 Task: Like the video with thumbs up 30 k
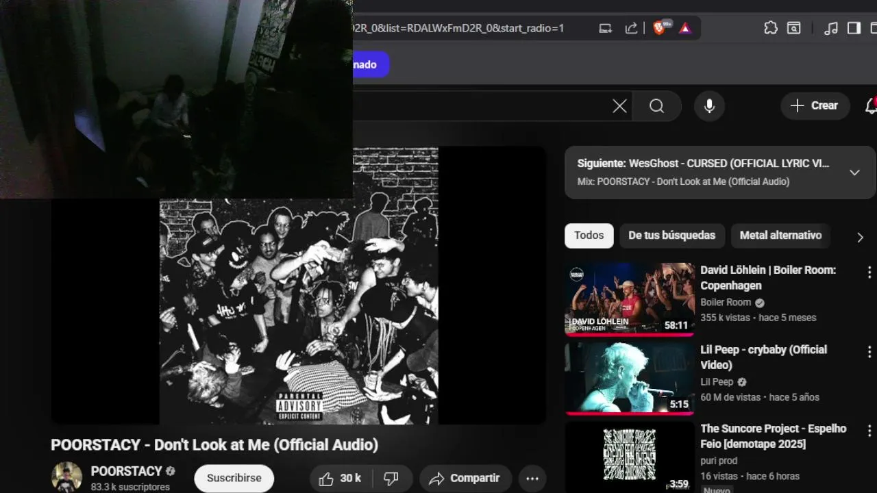tap(341, 479)
